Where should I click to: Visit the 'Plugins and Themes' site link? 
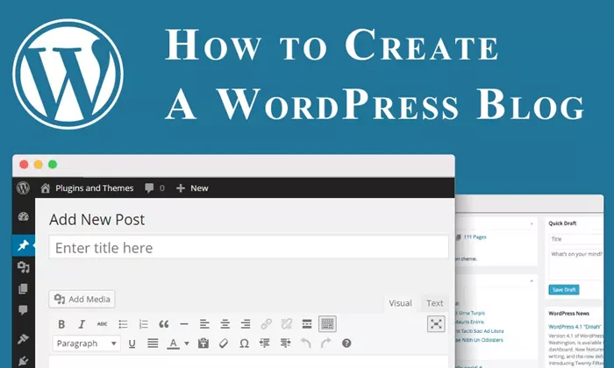(87, 188)
